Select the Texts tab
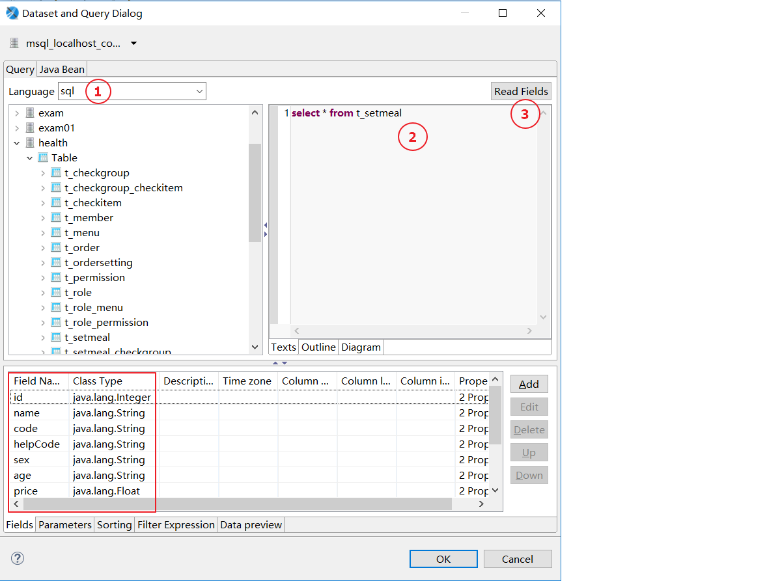 tap(284, 347)
